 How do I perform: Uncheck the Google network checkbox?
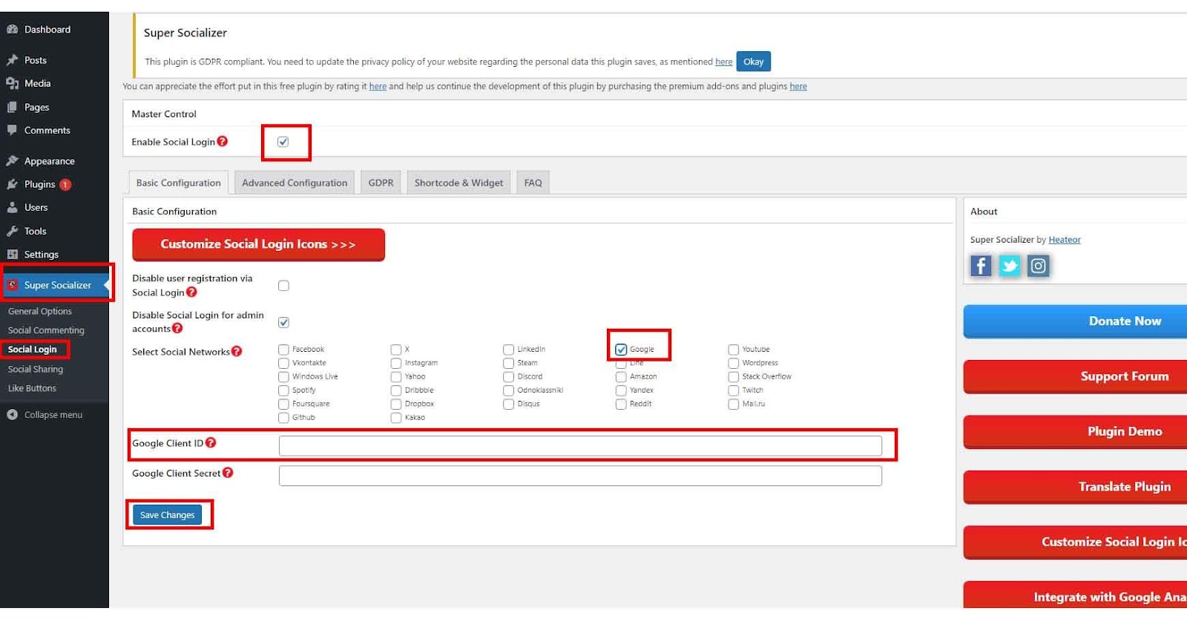coord(621,350)
